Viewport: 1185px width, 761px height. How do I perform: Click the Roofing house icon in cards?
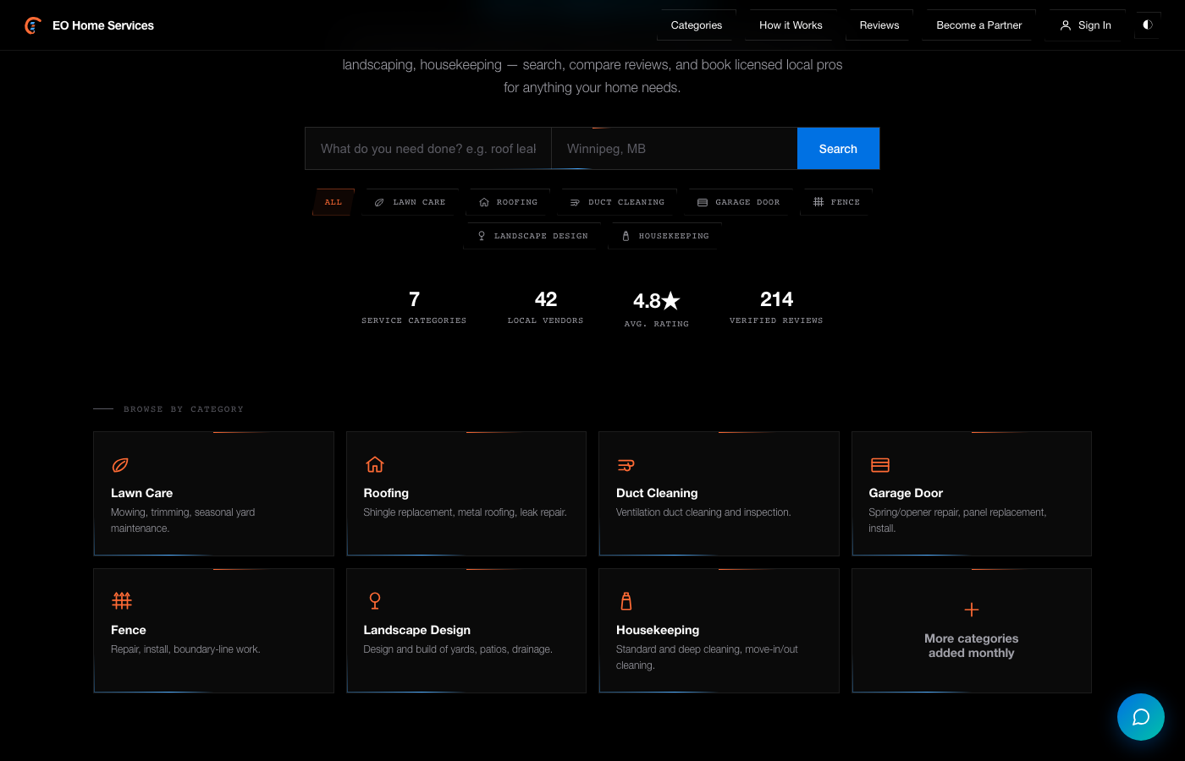click(x=374, y=464)
